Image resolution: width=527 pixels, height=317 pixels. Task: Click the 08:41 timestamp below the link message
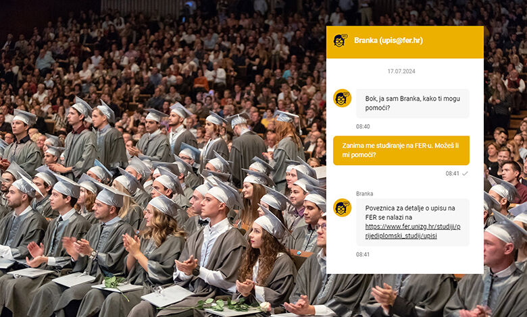point(363,254)
